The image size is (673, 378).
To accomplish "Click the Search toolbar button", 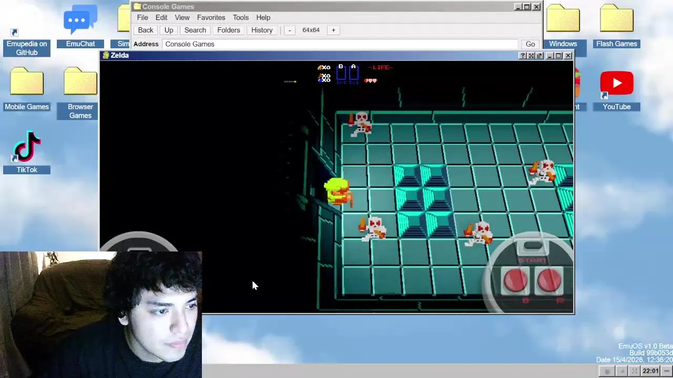I will [195, 30].
